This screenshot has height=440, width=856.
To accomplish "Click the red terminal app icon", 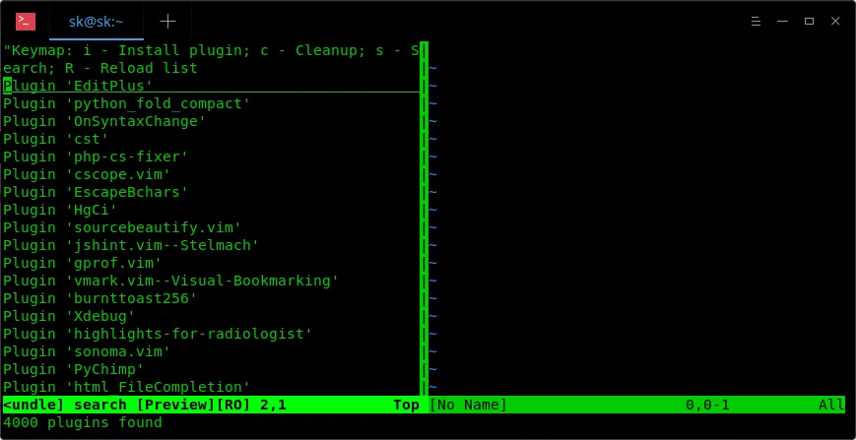I will point(25,22).
